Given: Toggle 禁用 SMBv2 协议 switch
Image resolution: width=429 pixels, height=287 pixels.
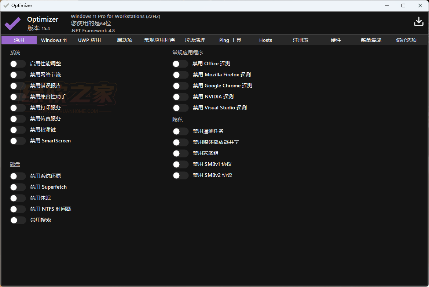Looking at the screenshot, I should 180,175.
